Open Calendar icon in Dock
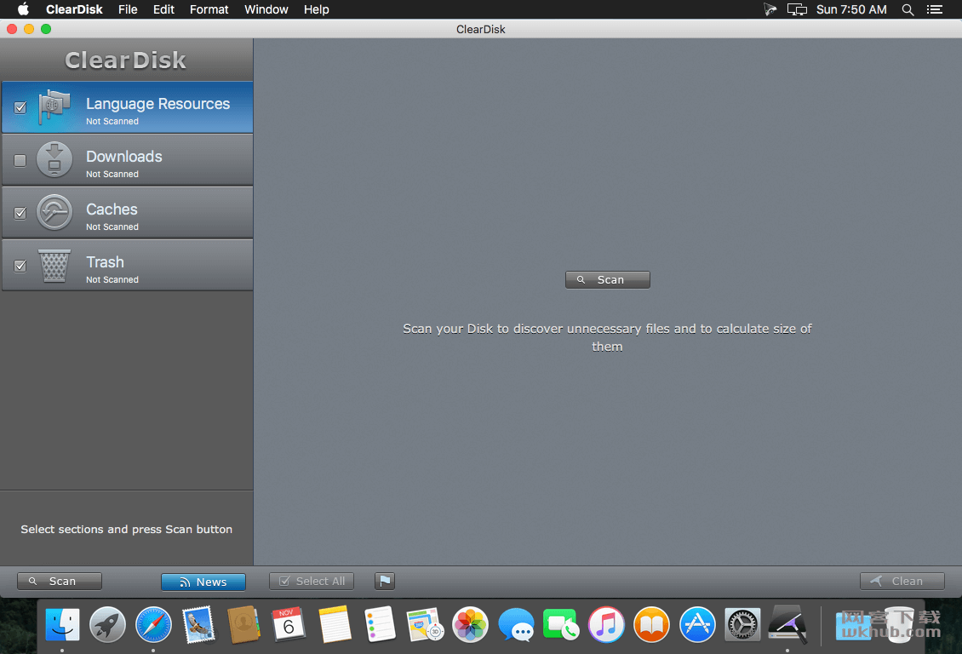 pyautogui.click(x=289, y=624)
